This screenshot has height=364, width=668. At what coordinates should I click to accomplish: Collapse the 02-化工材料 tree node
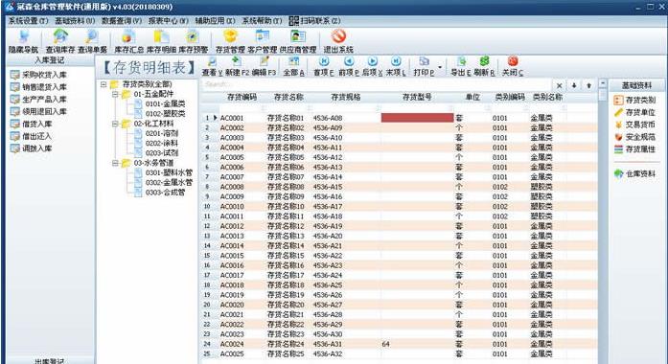click(x=115, y=124)
